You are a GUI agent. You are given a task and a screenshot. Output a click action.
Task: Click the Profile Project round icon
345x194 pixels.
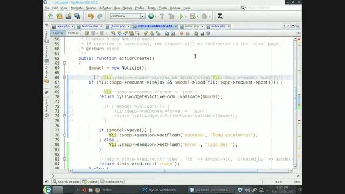(204, 16)
